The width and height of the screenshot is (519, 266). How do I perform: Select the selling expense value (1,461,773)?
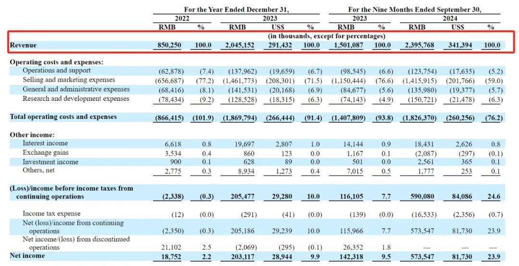click(x=240, y=81)
